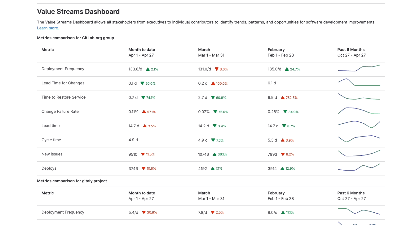The image size is (406, 225).
Task: Click red down arrow beside gitaly 5.4/d
Action: point(144,212)
